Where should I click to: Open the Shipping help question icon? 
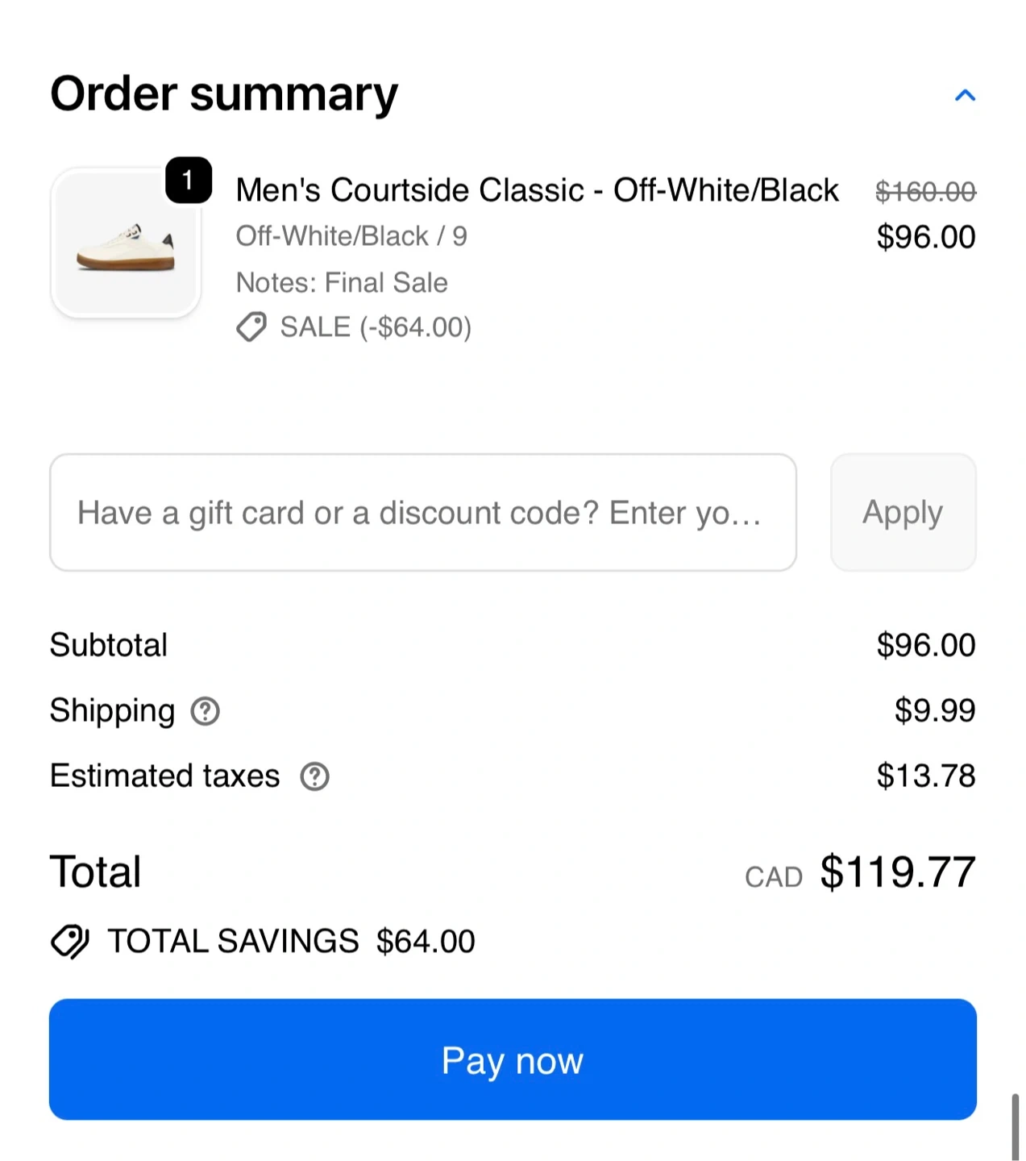[205, 711]
